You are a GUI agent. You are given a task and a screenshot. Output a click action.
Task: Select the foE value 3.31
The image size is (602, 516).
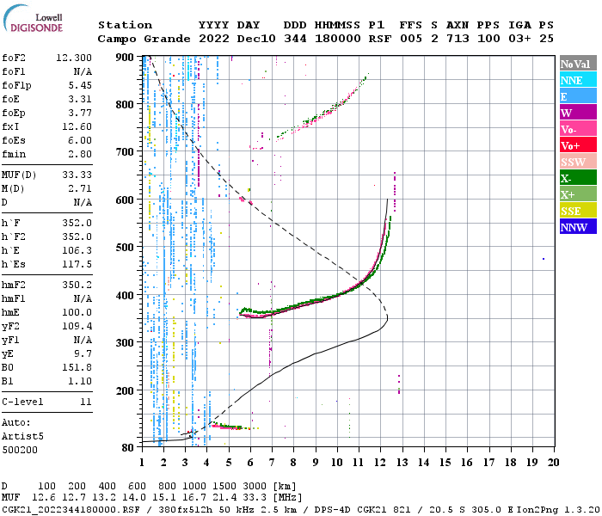pos(80,100)
